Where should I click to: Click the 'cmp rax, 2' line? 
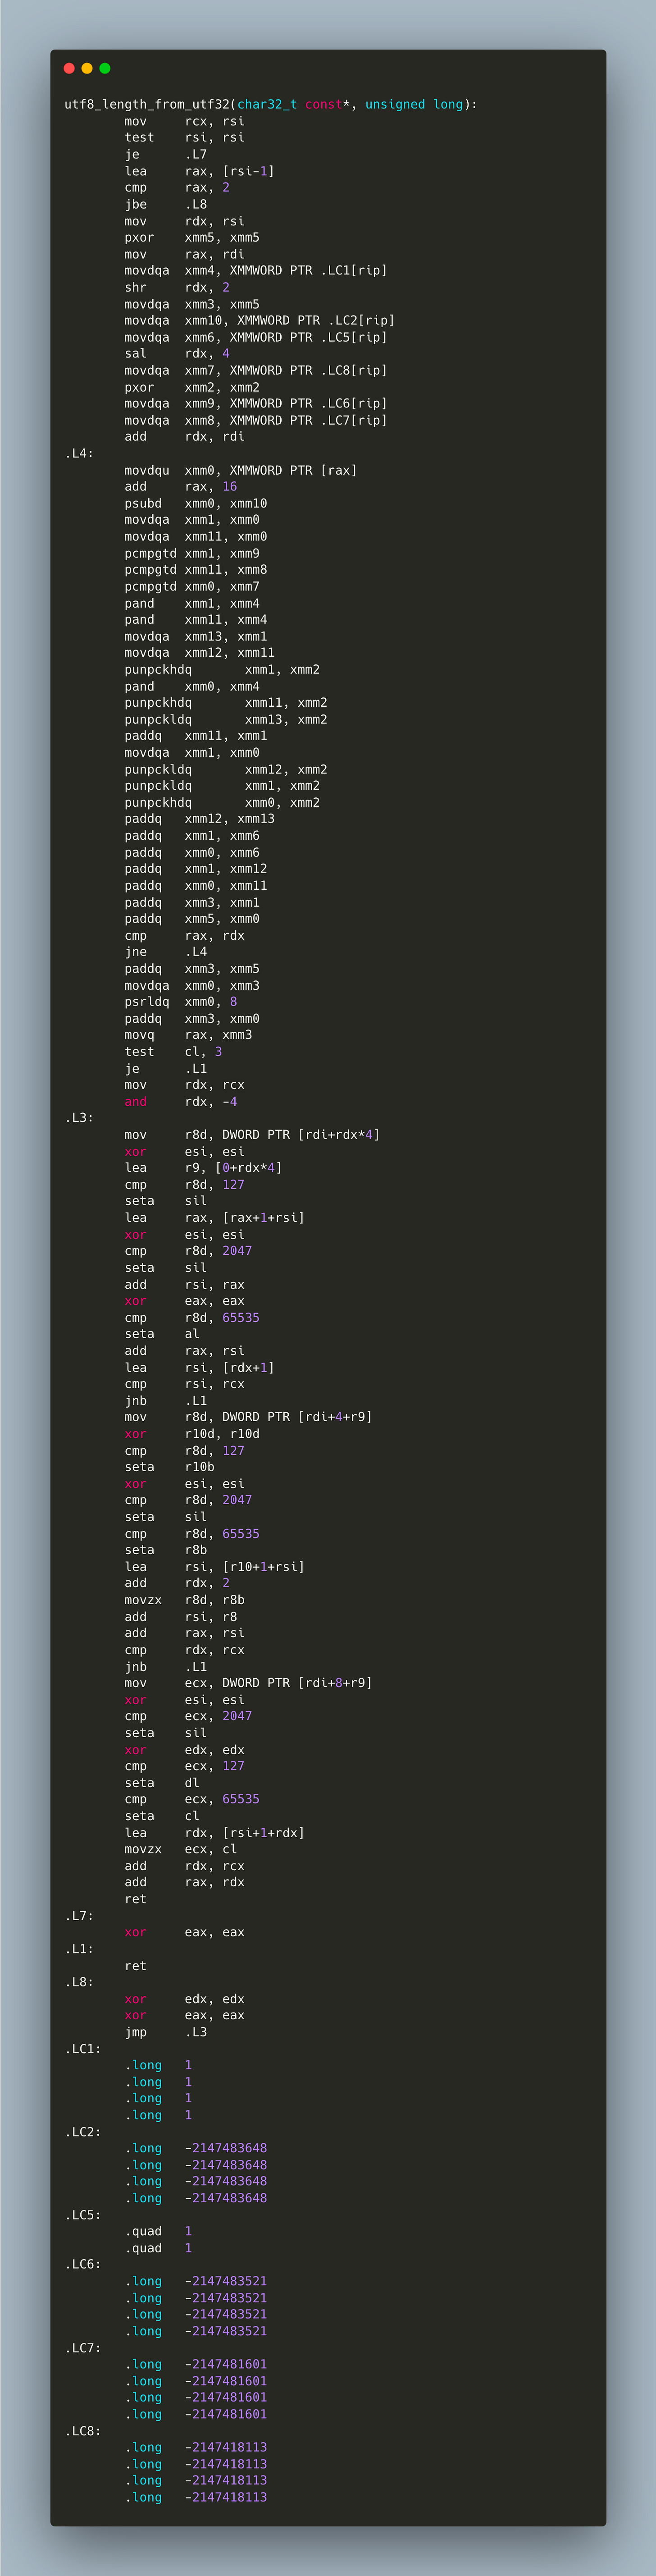pos(177,187)
